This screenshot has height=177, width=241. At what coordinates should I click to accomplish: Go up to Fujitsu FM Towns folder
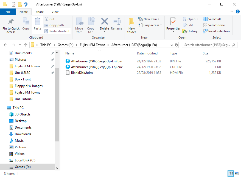click(x=26, y=45)
